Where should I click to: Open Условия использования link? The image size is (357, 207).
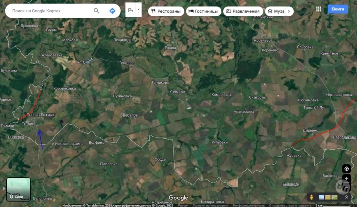pyautogui.click(x=210, y=205)
